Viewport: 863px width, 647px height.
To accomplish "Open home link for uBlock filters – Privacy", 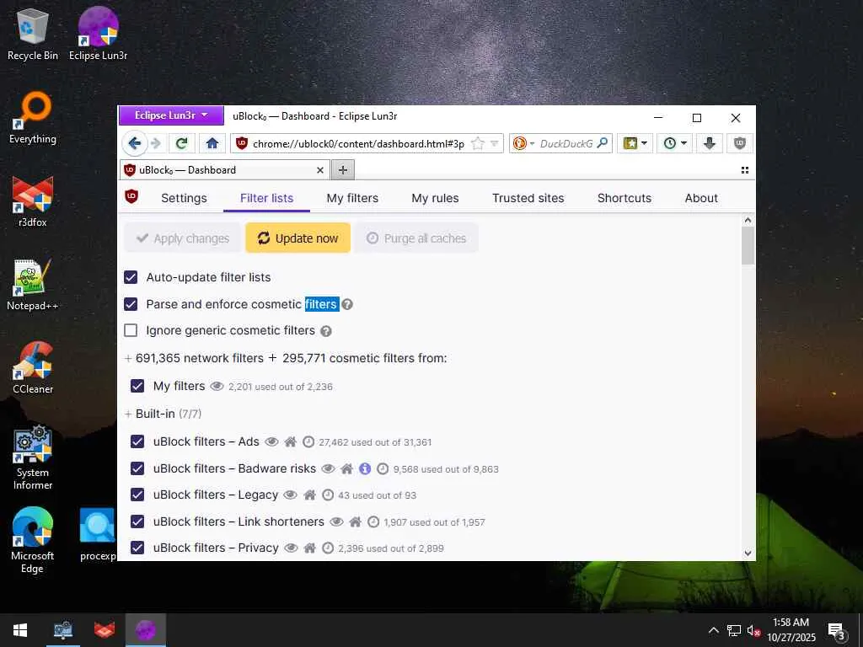I will (x=310, y=548).
